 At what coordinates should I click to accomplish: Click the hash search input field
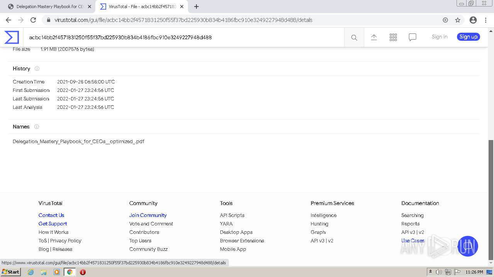pyautogui.click(x=184, y=37)
